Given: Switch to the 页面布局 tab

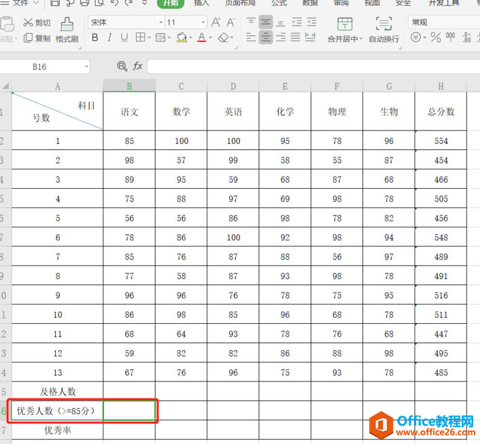Looking at the screenshot, I should [x=240, y=3].
